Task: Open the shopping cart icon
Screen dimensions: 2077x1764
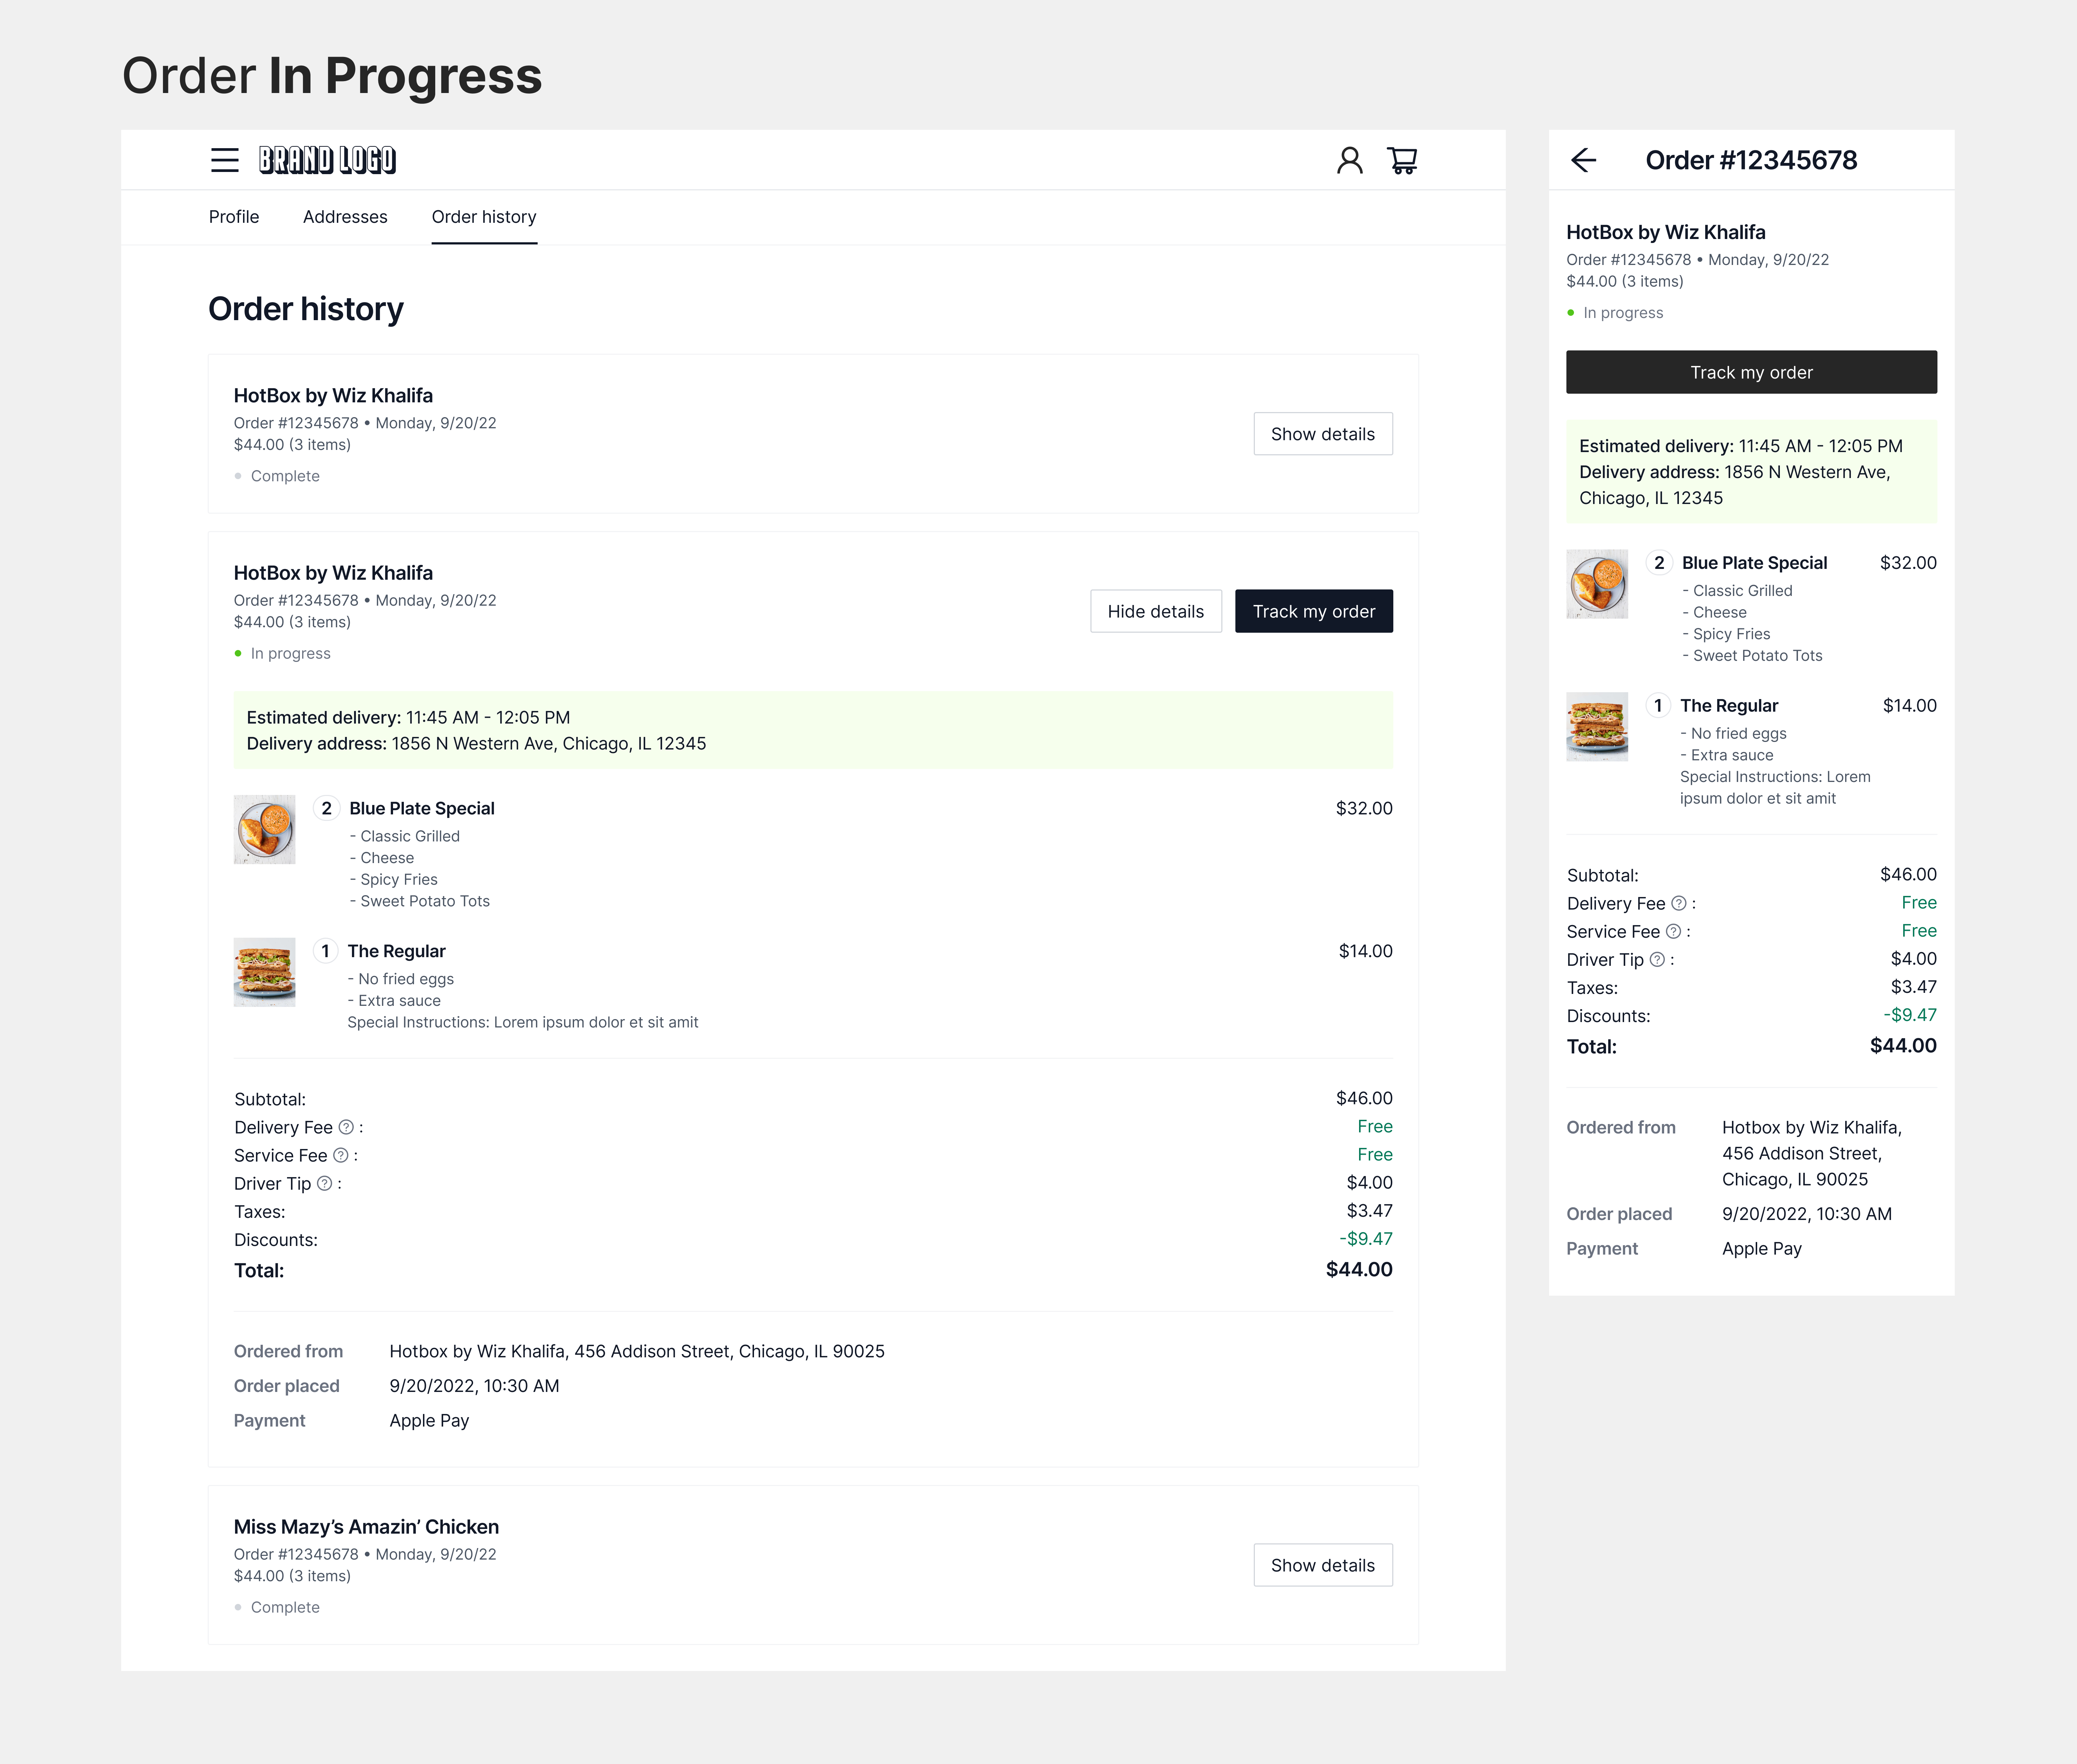Action: tap(1402, 160)
